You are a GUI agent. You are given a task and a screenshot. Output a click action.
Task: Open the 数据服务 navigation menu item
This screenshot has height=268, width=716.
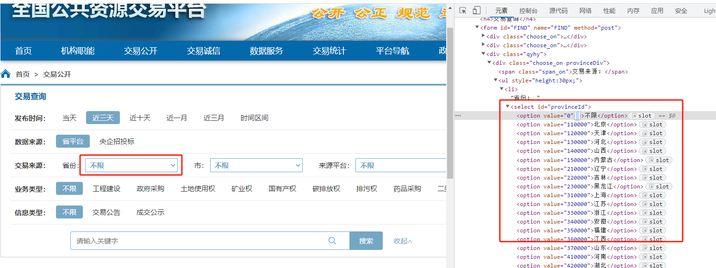click(x=267, y=51)
